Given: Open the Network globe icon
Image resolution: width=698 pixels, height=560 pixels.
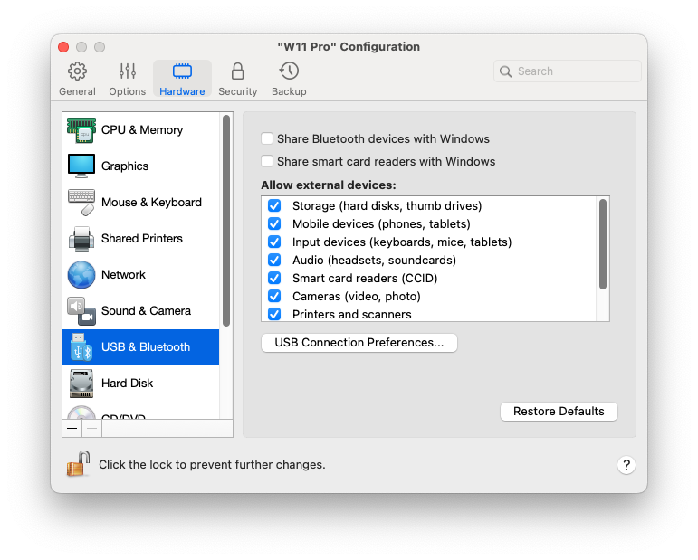Looking at the screenshot, I should point(81,275).
